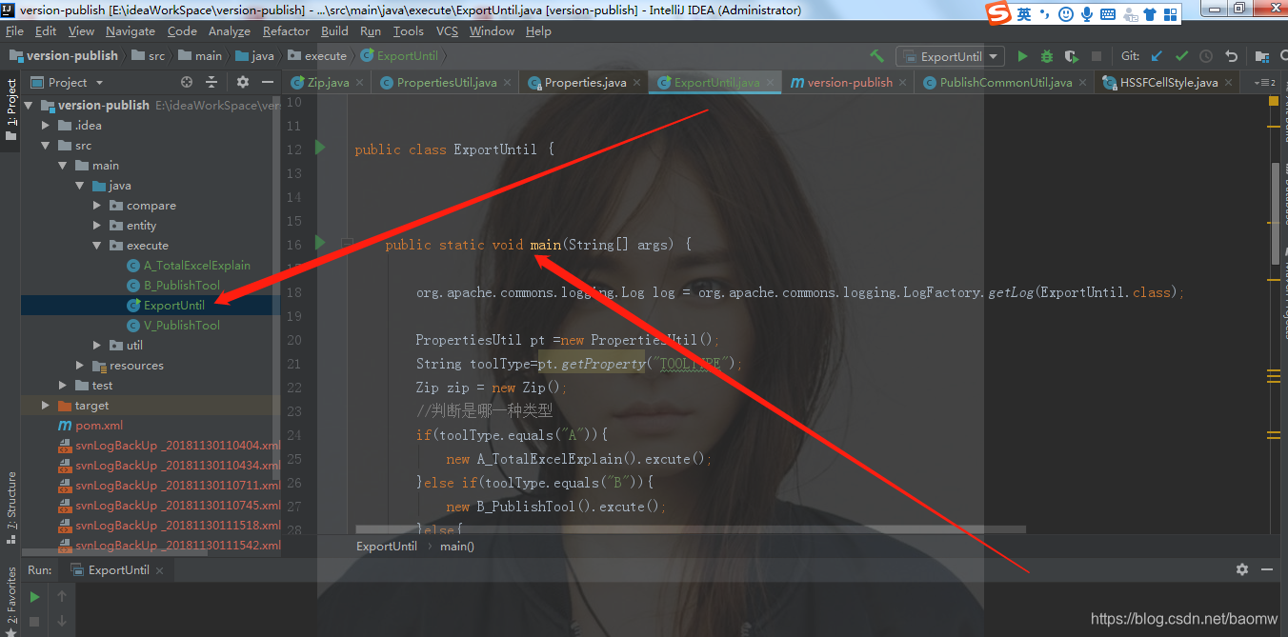
Task: Expand the .idea folder
Action: click(x=46, y=125)
